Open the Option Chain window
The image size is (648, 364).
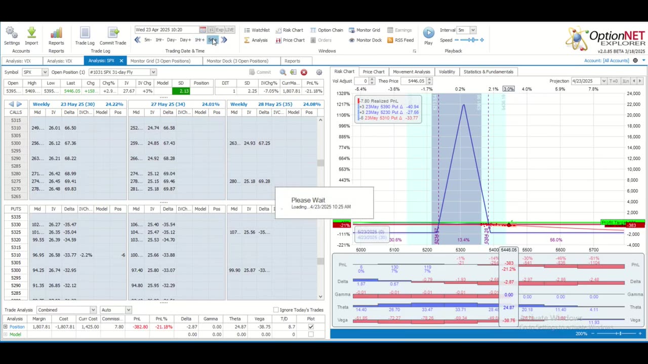(326, 30)
